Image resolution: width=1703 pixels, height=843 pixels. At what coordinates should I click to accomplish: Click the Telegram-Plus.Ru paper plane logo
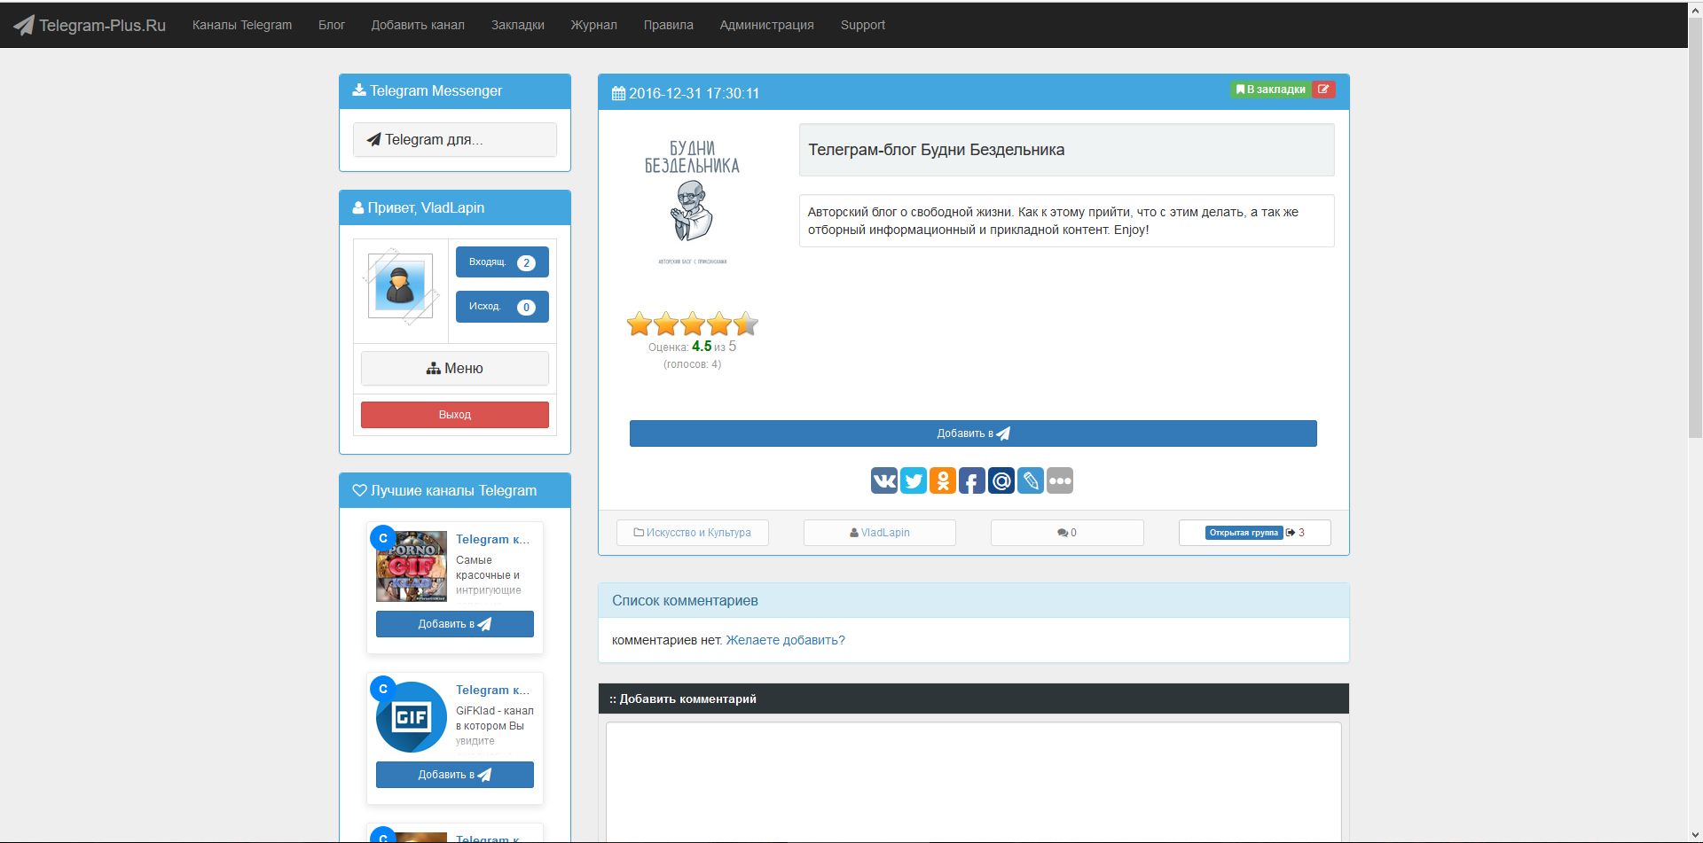[24, 25]
